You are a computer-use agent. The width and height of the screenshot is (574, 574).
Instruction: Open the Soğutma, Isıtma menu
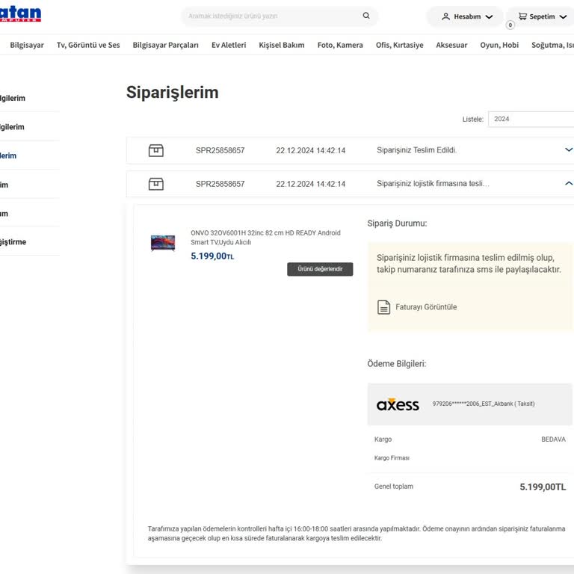point(552,45)
